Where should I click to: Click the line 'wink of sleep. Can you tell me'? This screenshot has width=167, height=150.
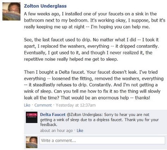tap(92, 91)
